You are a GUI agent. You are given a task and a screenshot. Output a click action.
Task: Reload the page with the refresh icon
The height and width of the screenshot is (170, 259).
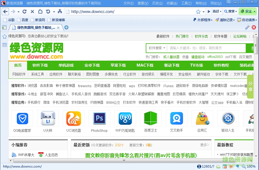(x=25, y=12)
